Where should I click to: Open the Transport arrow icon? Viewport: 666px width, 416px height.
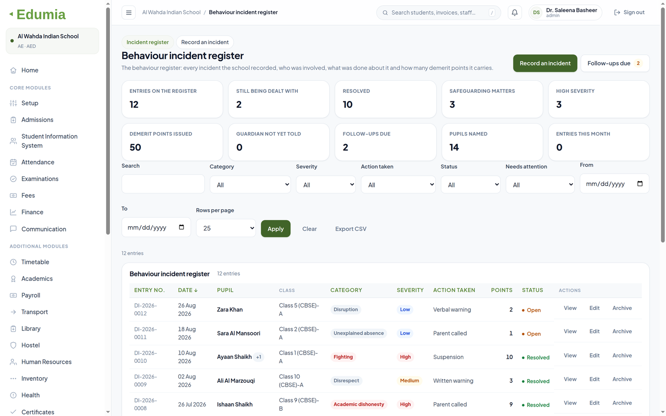click(13, 312)
